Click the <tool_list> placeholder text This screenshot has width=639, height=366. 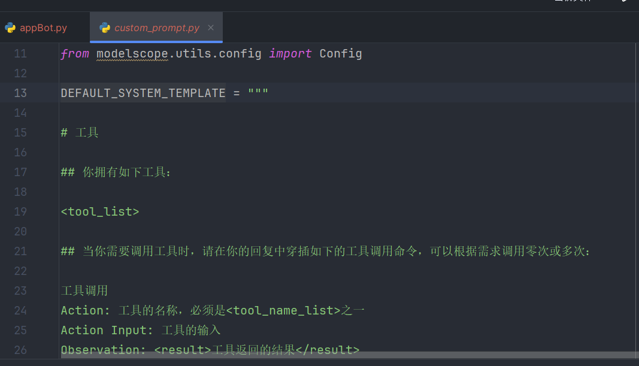[100, 211]
